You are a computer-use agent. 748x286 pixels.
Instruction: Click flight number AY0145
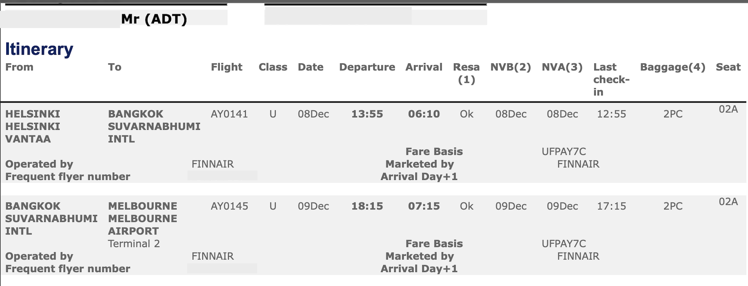tap(229, 206)
